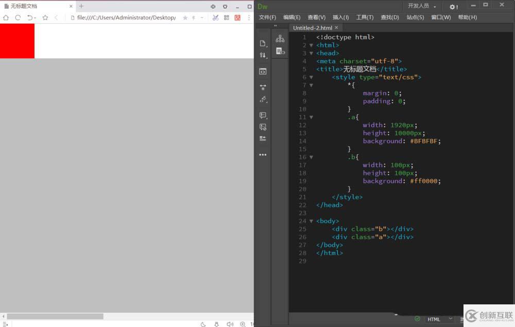Collapse the head tag fold arrow on line 3

pyautogui.click(x=312, y=53)
